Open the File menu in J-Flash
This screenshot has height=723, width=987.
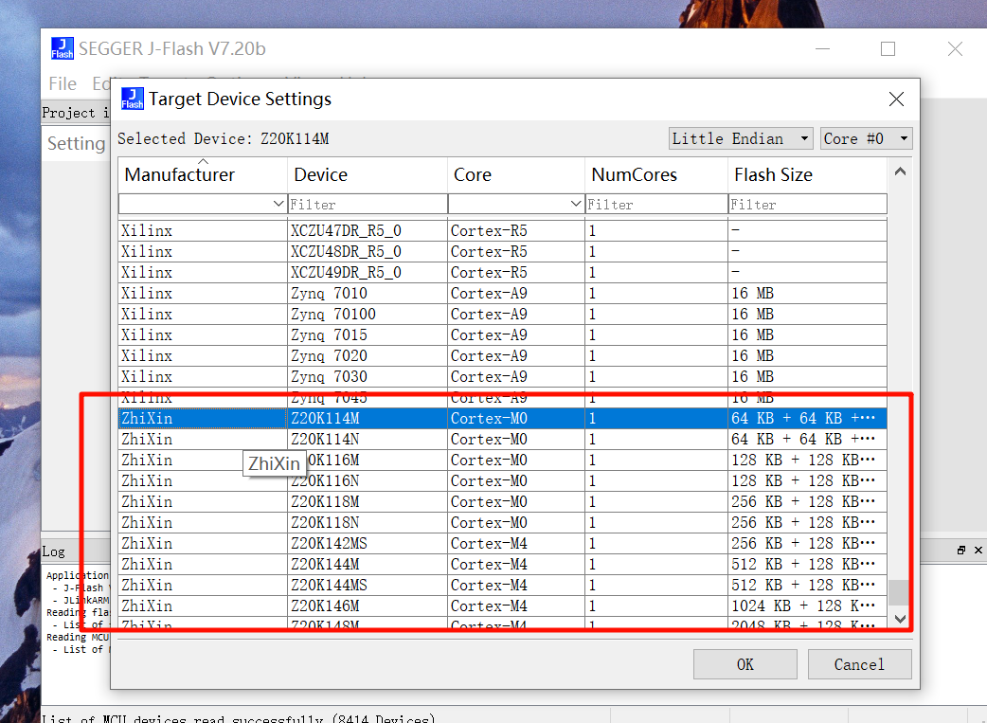pos(63,83)
